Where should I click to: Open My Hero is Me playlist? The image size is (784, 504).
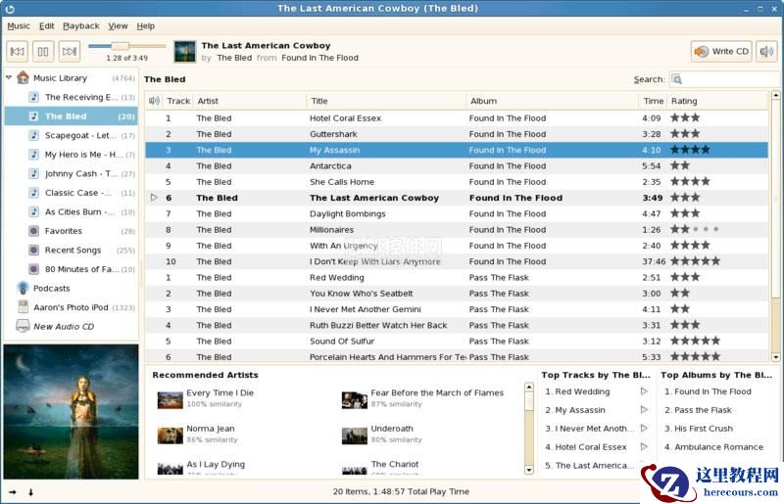[70, 155]
